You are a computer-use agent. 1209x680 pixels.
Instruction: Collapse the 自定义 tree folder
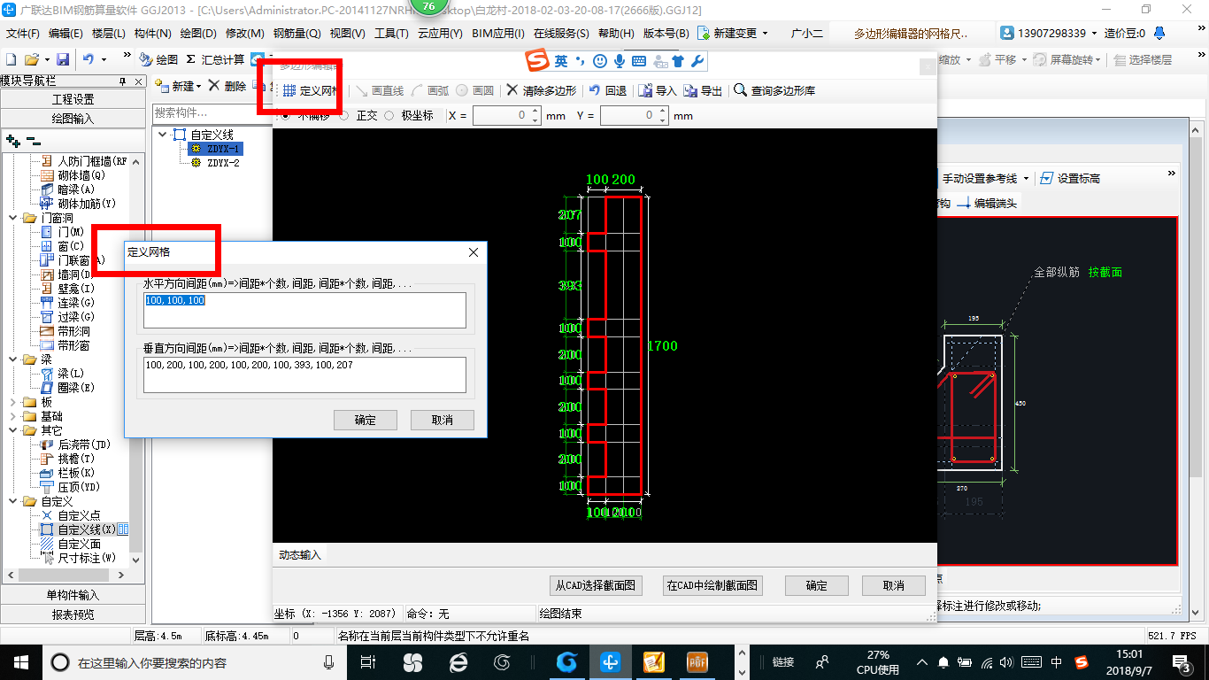coord(14,501)
